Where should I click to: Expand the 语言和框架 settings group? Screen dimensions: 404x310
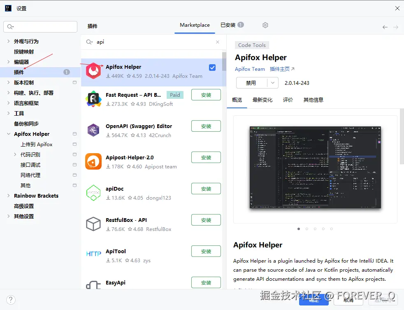pos(9,103)
